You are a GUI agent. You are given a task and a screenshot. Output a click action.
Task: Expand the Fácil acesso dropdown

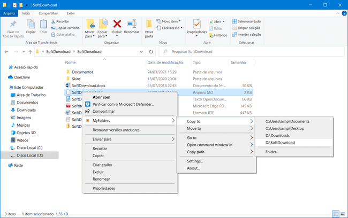coord(171,28)
